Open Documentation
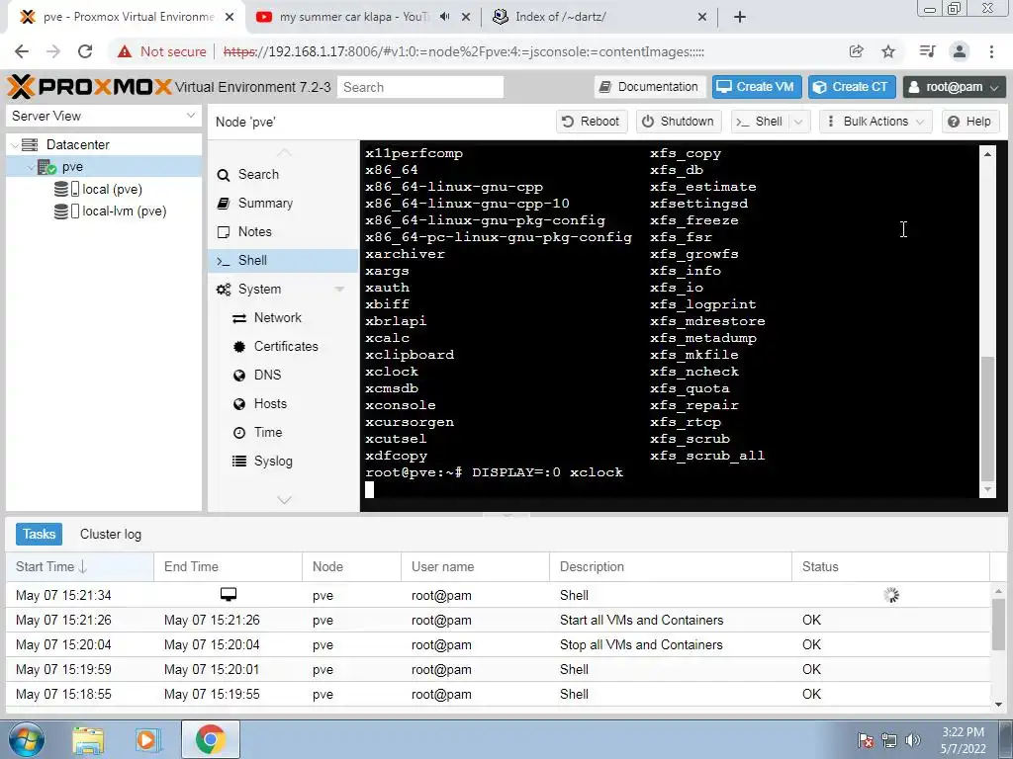This screenshot has width=1013, height=759. (x=649, y=87)
